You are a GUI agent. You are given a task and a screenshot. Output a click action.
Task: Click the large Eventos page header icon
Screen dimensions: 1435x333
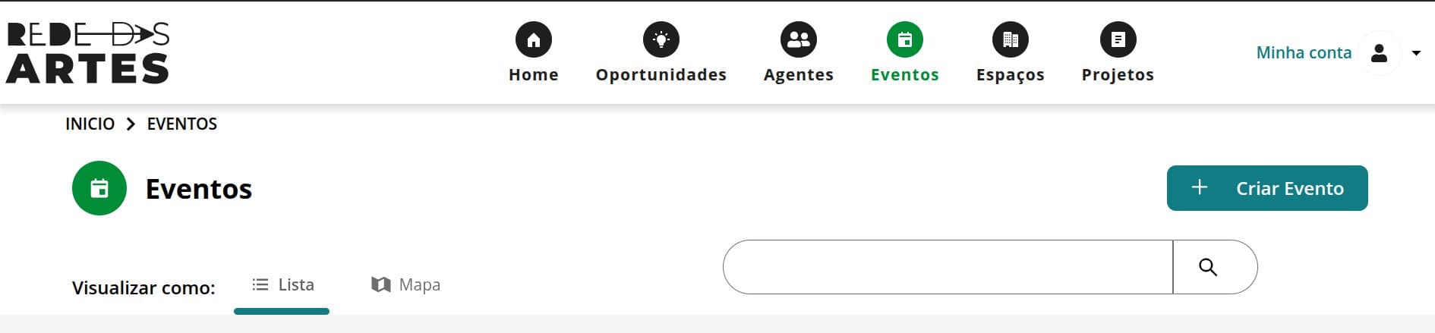[99, 188]
